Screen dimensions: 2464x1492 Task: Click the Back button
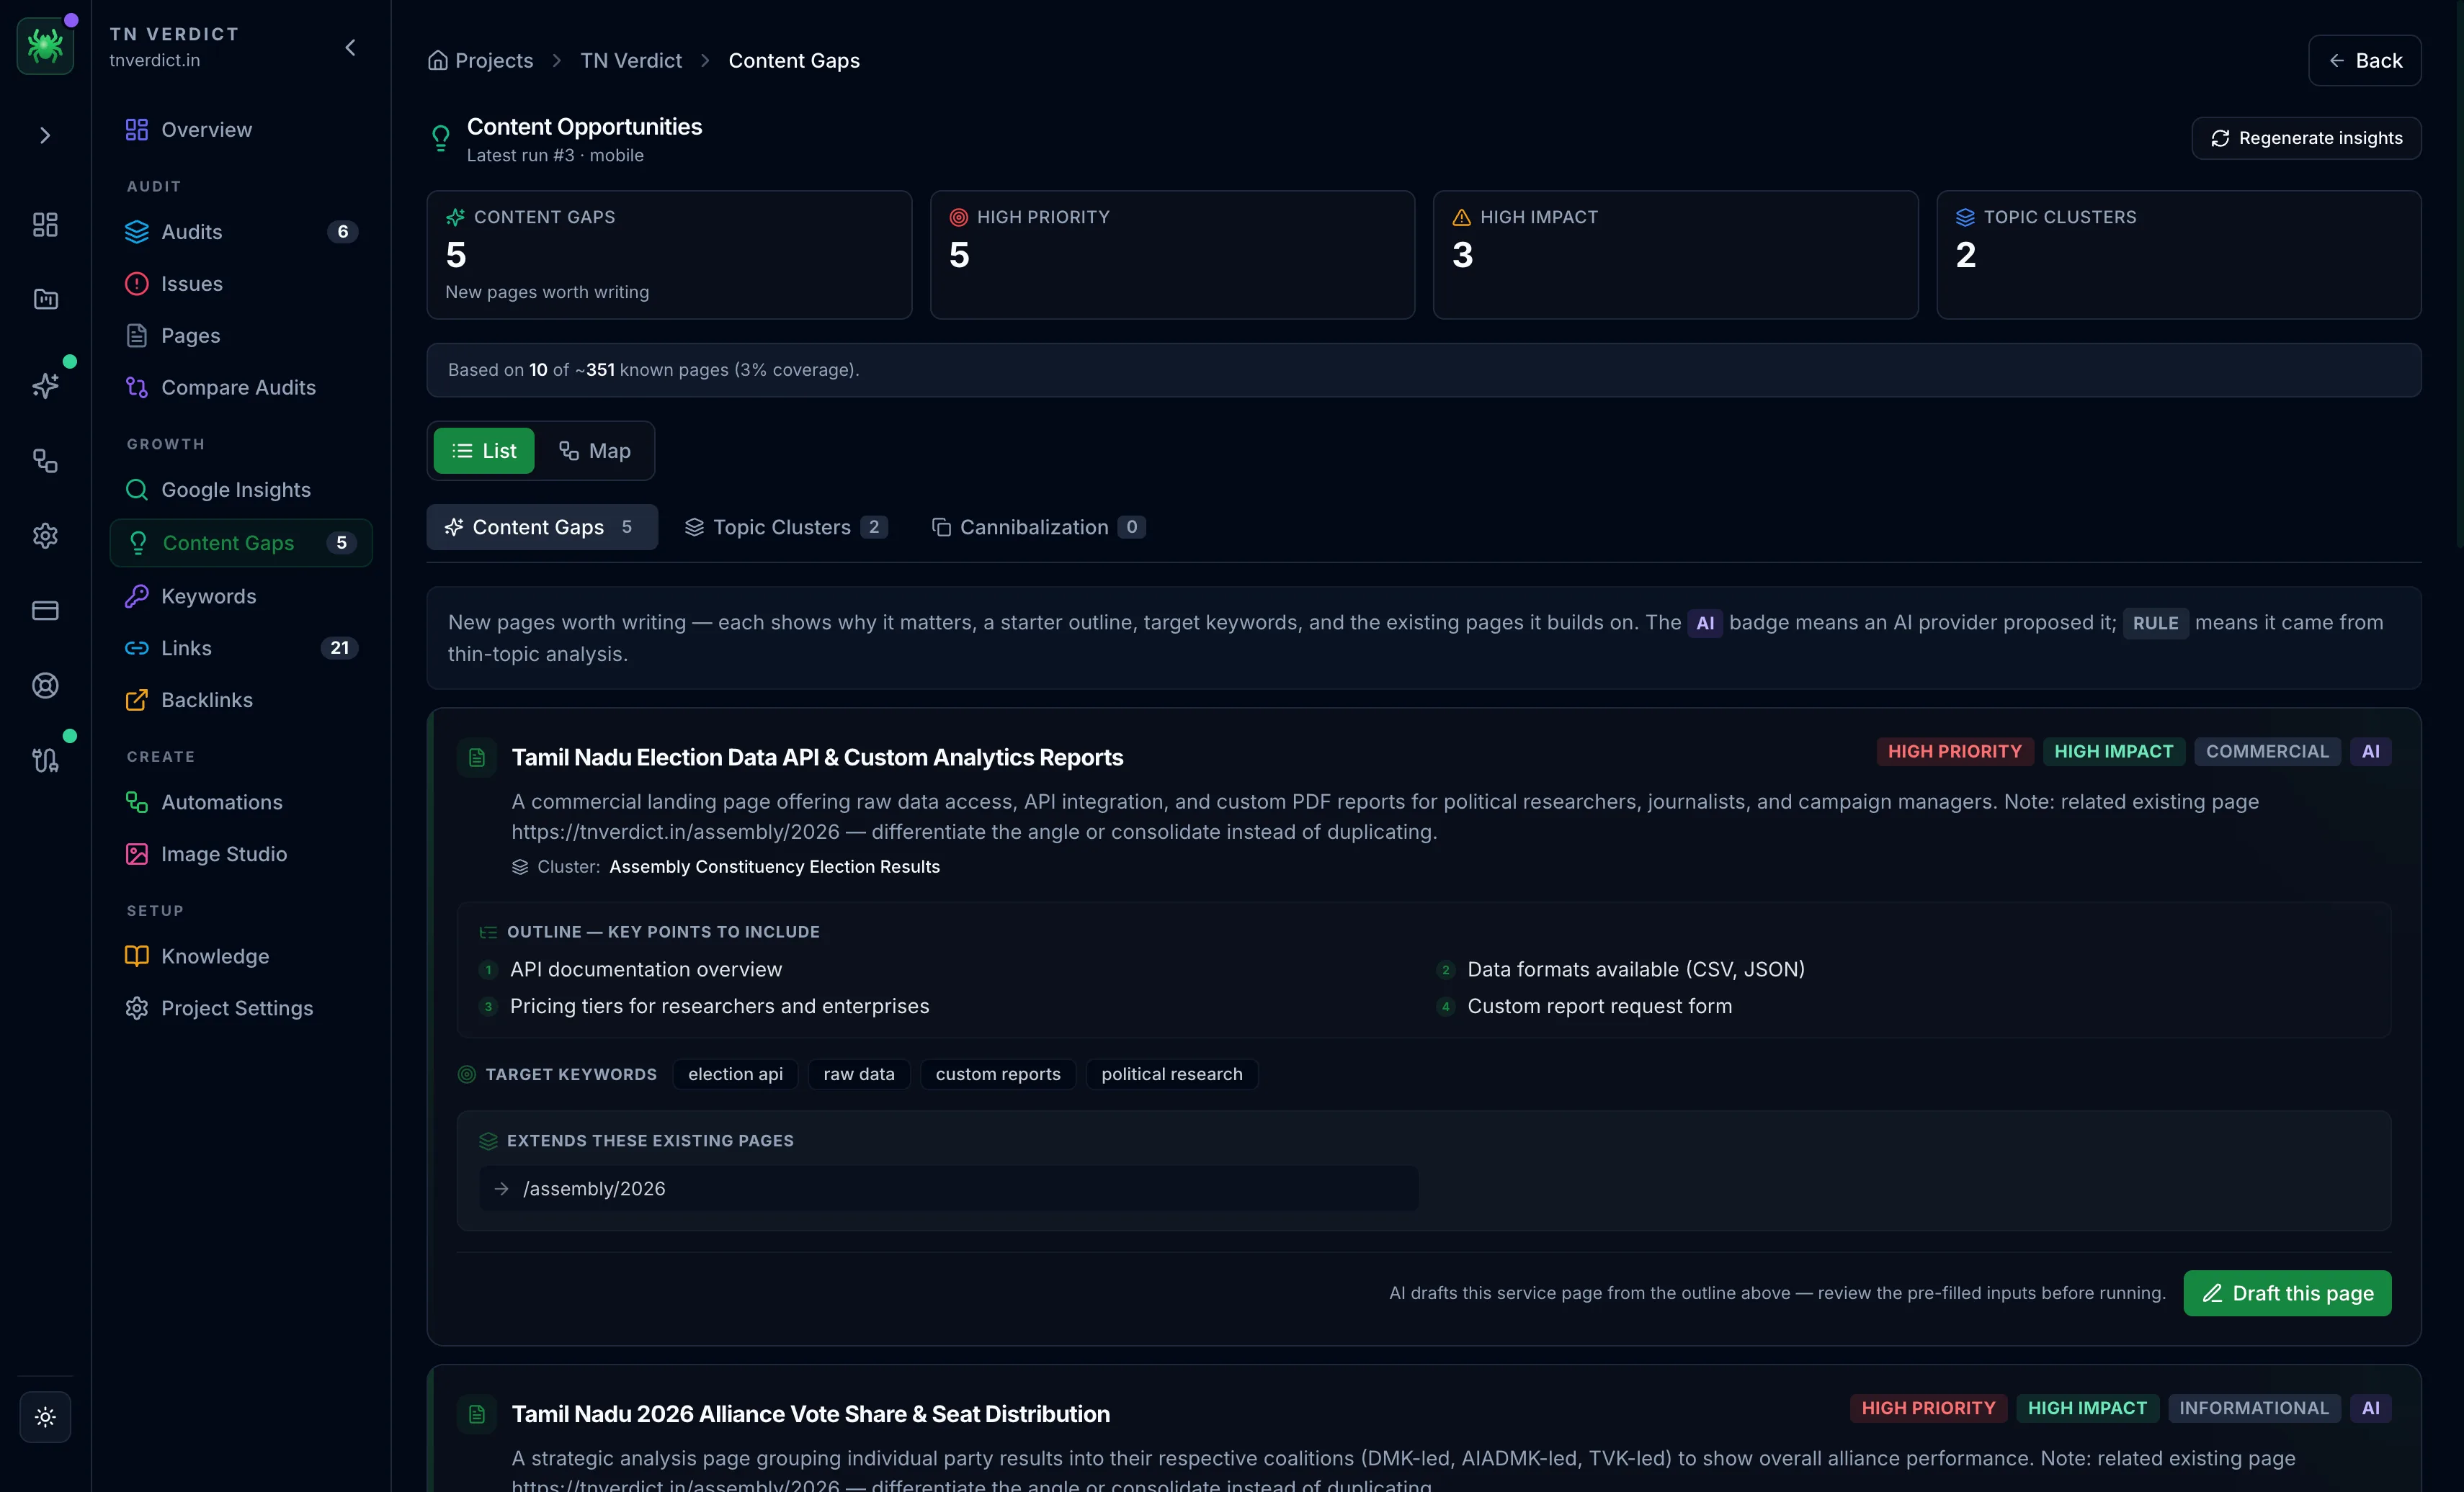[x=2364, y=61]
